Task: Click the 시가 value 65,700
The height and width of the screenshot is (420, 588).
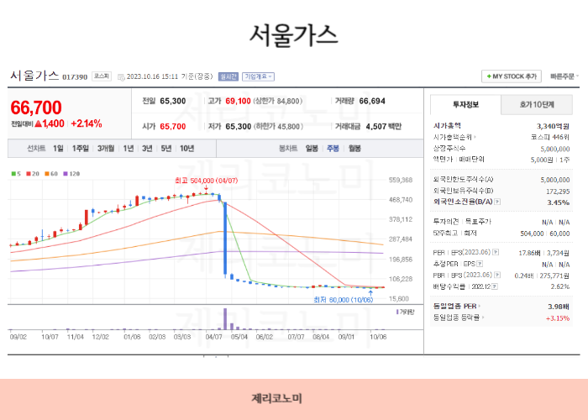Action: [173, 127]
